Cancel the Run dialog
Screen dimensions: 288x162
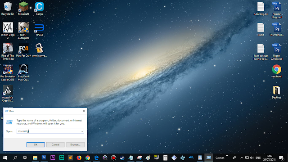[55, 144]
